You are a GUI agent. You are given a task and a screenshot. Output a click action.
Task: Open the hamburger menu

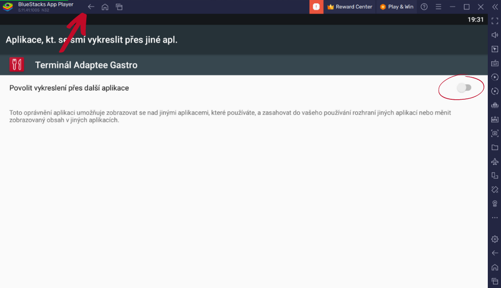coord(438,7)
